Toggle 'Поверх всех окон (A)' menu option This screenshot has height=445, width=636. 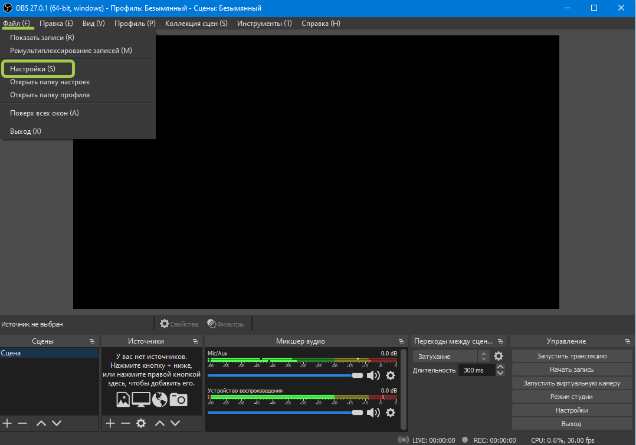tap(44, 113)
